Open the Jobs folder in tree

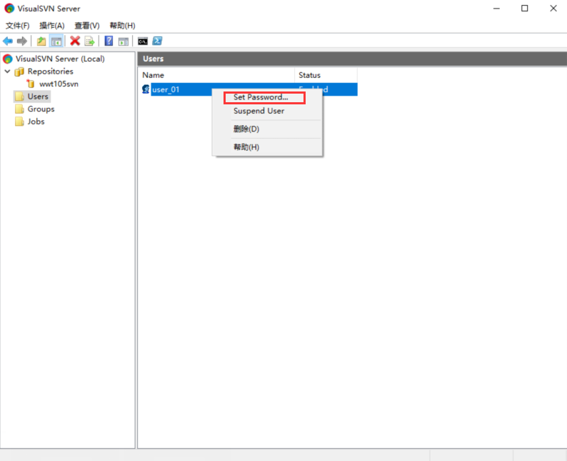pyautogui.click(x=36, y=122)
